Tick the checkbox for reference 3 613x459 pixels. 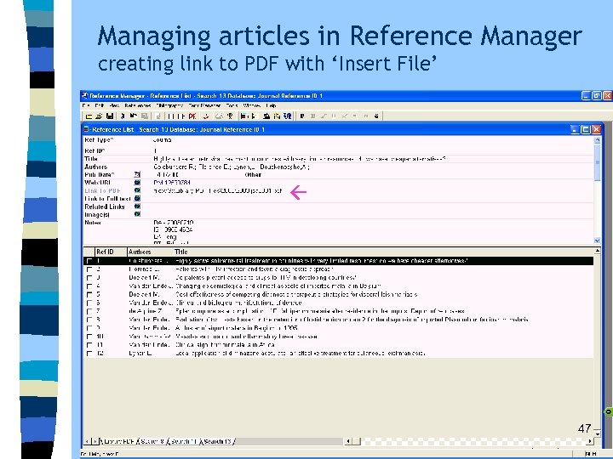coord(89,278)
